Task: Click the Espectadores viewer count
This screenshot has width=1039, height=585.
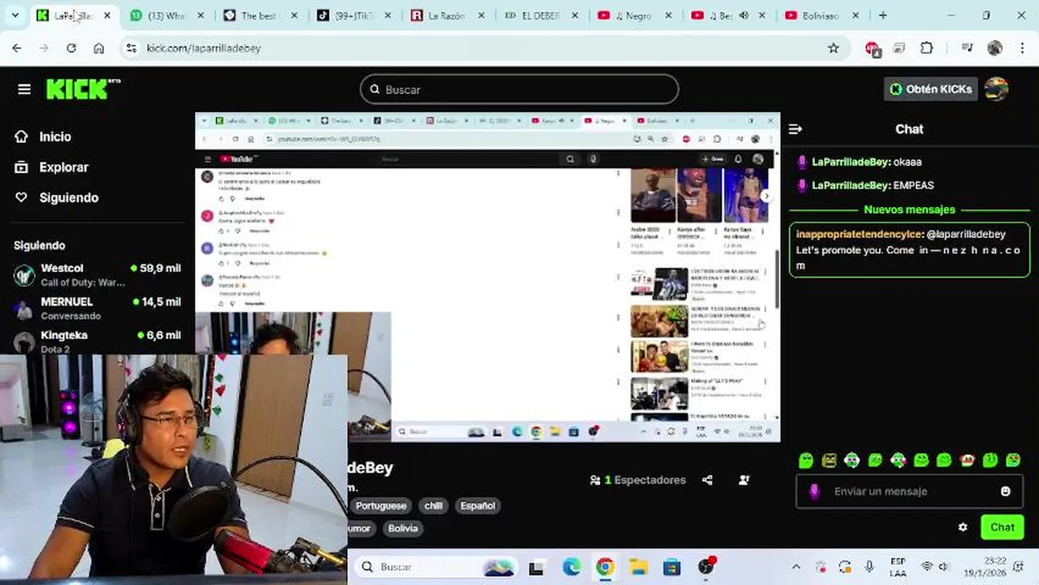Action: point(637,480)
